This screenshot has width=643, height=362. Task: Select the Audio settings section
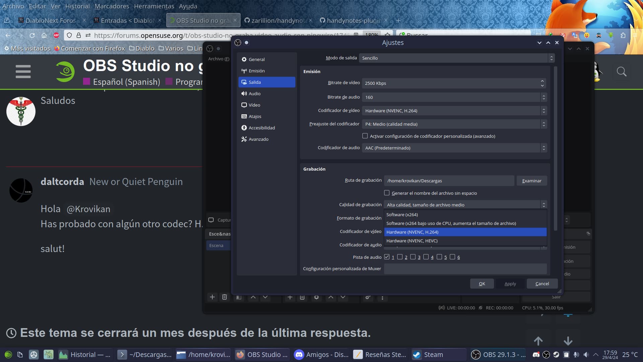point(254,94)
